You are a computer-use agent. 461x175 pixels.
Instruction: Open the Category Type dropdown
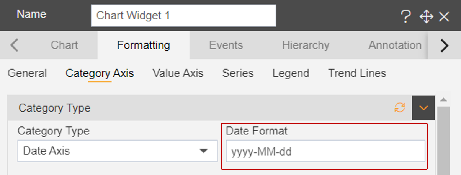[x=117, y=151]
